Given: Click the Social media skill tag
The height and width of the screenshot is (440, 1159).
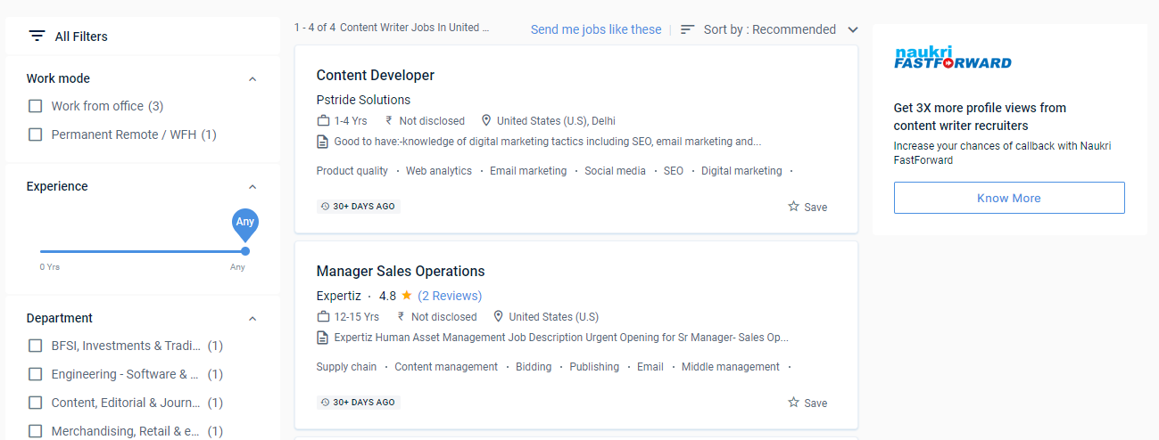Looking at the screenshot, I should [615, 171].
